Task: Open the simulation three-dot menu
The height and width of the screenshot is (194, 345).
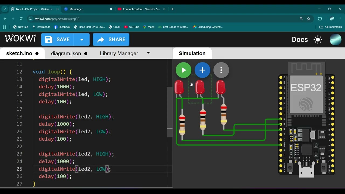Action: [221, 70]
